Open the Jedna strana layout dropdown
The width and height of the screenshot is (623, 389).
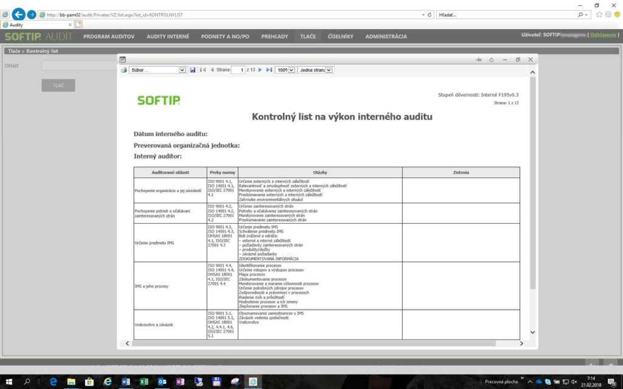[328, 69]
